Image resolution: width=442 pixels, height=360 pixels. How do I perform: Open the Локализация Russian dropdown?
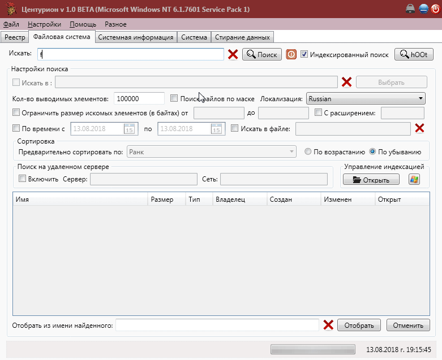point(366,98)
